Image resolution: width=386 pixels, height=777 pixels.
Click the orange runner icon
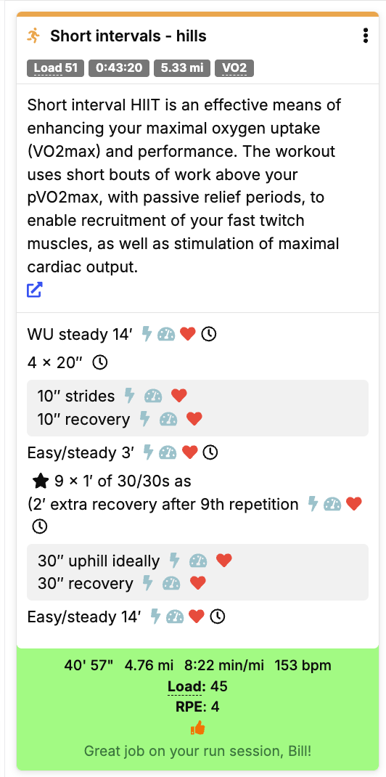point(33,36)
